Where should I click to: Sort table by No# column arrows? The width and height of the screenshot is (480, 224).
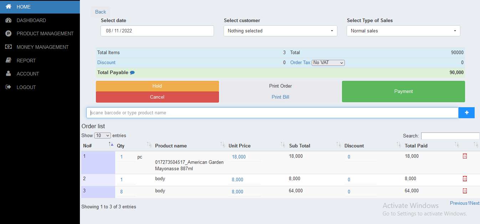coord(111,144)
